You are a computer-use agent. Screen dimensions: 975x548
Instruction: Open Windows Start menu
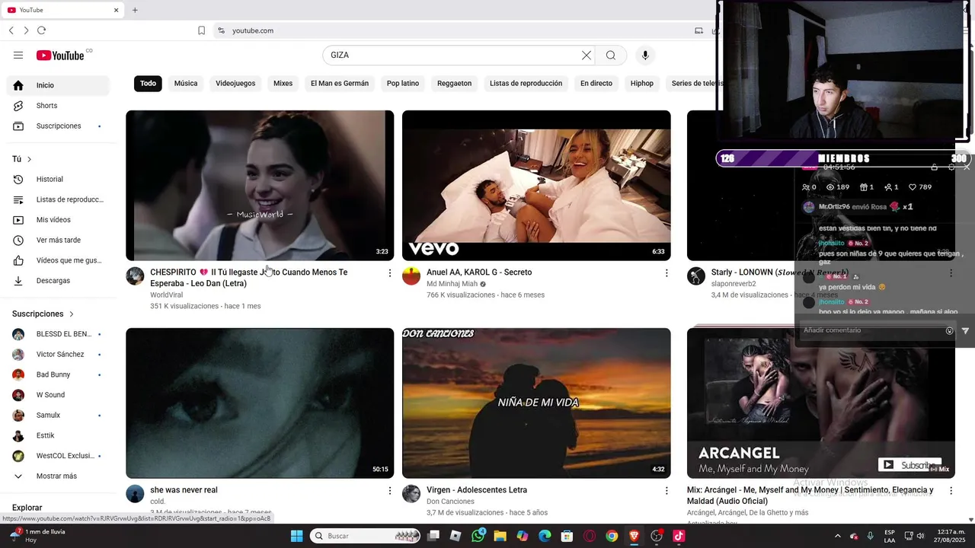coord(296,536)
